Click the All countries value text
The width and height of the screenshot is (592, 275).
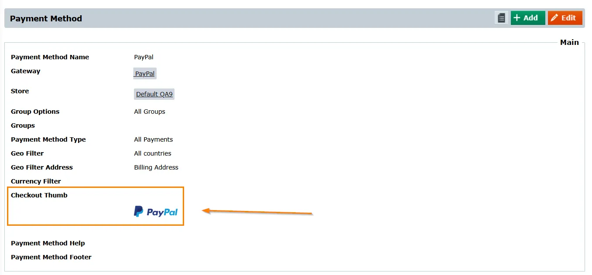[153, 153]
